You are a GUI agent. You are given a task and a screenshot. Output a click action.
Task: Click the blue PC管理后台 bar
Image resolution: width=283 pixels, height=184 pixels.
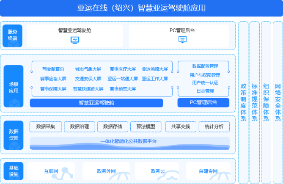[203, 103]
